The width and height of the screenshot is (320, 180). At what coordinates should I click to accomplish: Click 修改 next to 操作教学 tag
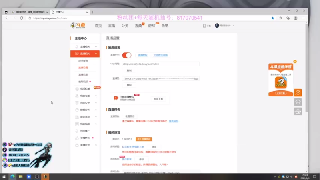point(142,159)
